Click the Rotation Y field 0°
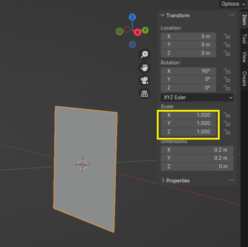 click(188, 80)
